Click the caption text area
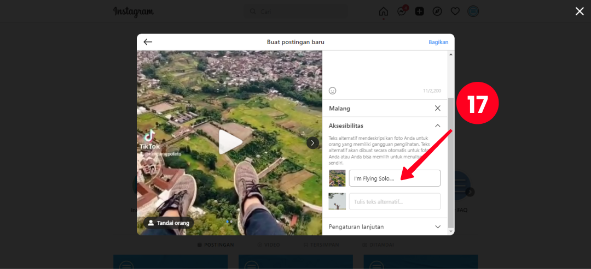Image resolution: width=591 pixels, height=269 pixels. coord(385,68)
